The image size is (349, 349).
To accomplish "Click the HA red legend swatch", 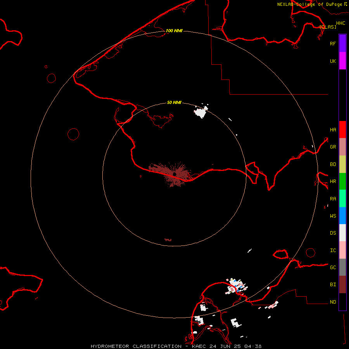I will (x=342, y=130).
